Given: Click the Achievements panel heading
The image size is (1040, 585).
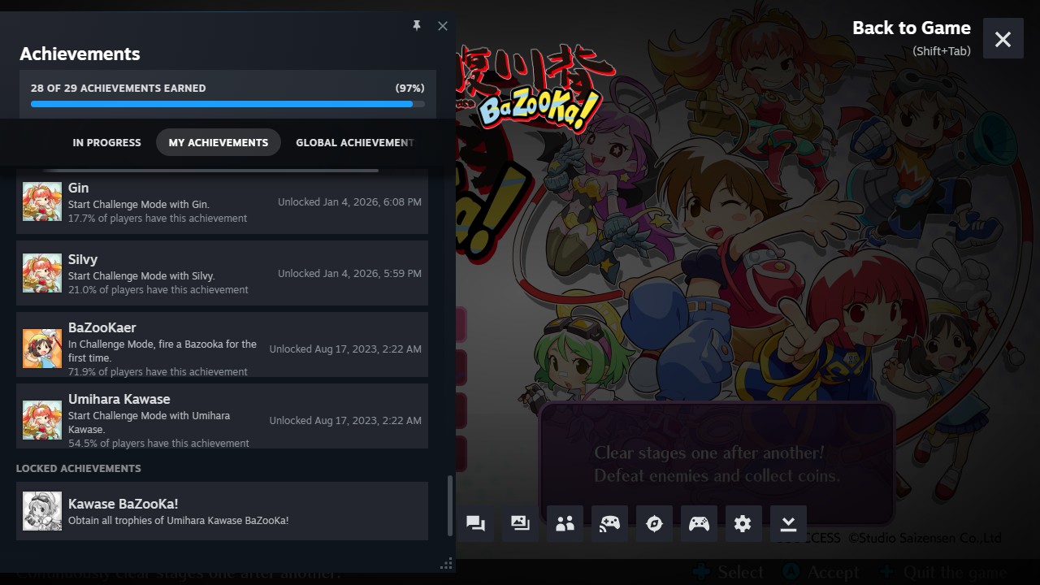Looking at the screenshot, I should click(x=80, y=54).
